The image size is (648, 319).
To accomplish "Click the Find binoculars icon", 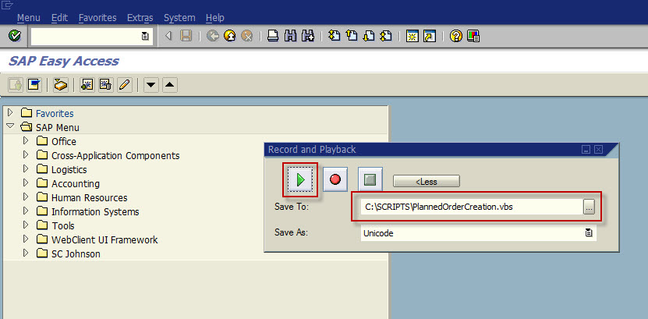I will [x=291, y=37].
